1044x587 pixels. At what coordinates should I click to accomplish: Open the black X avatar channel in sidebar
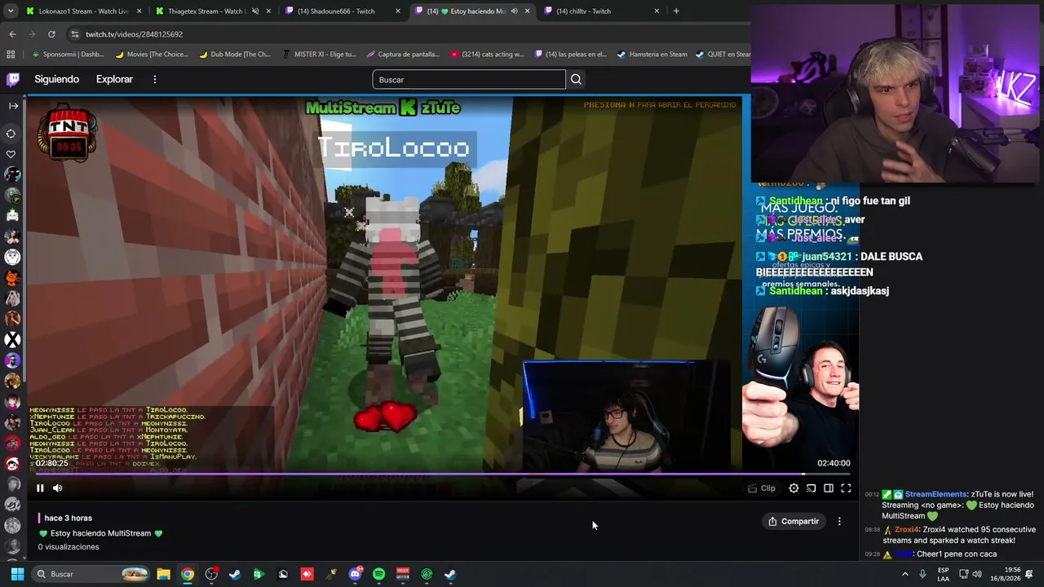(x=12, y=340)
